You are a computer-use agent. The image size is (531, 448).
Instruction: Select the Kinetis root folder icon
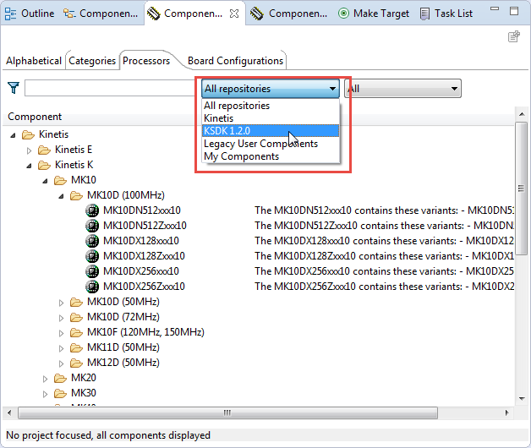28,134
